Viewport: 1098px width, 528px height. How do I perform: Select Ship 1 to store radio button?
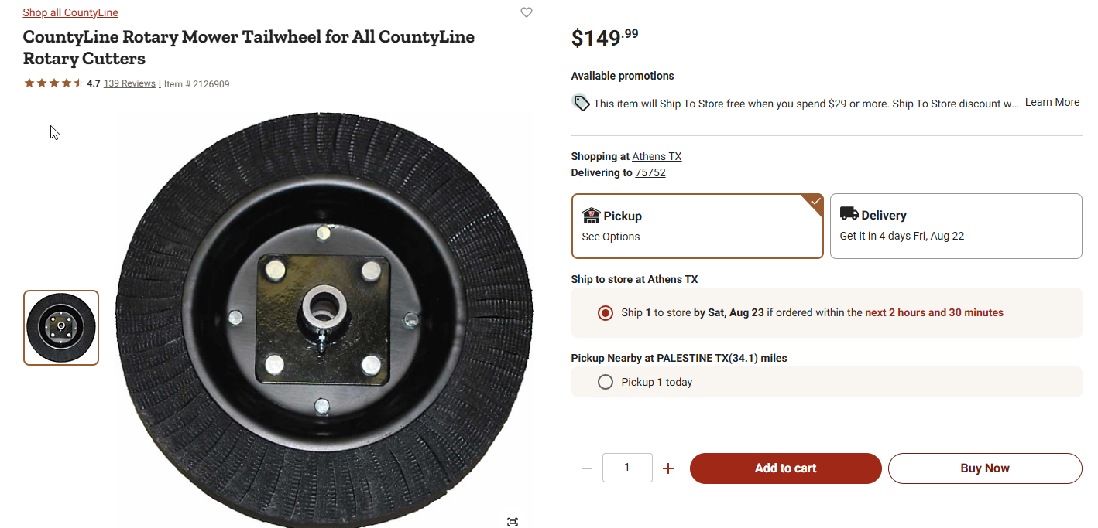click(x=606, y=313)
